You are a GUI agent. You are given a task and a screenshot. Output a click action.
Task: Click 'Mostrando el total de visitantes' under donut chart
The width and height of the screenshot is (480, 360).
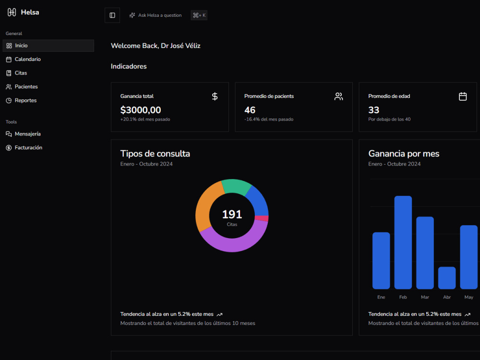click(188, 323)
